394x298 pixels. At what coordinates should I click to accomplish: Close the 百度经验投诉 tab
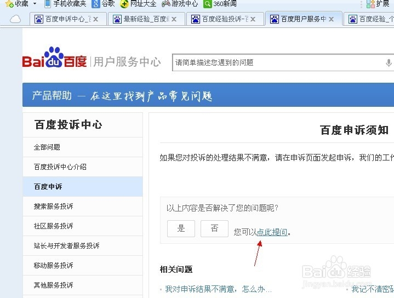[x=253, y=19]
